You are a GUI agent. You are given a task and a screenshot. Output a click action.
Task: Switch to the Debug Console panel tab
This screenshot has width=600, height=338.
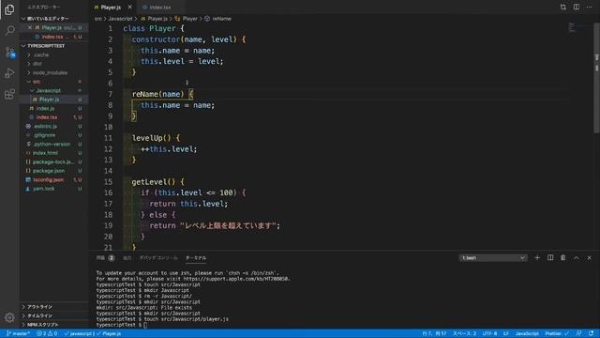pos(158,258)
